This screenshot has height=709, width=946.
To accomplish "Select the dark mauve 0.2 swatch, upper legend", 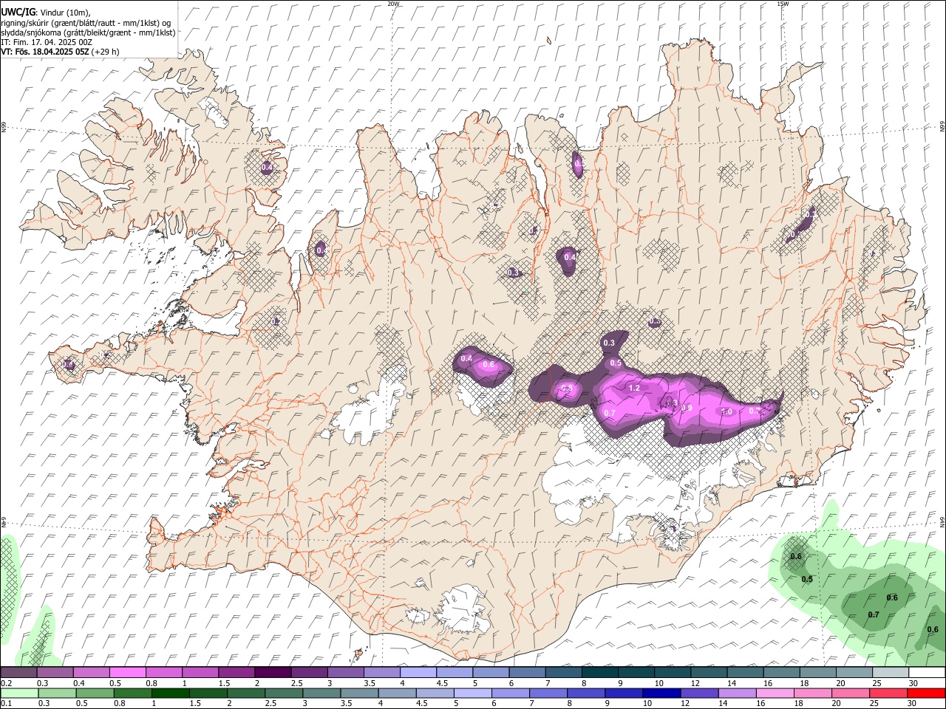I will (18, 673).
